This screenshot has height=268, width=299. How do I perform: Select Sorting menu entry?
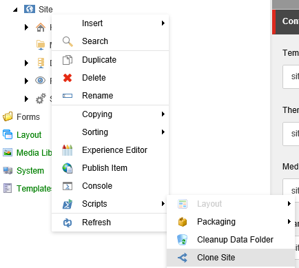tap(110, 132)
